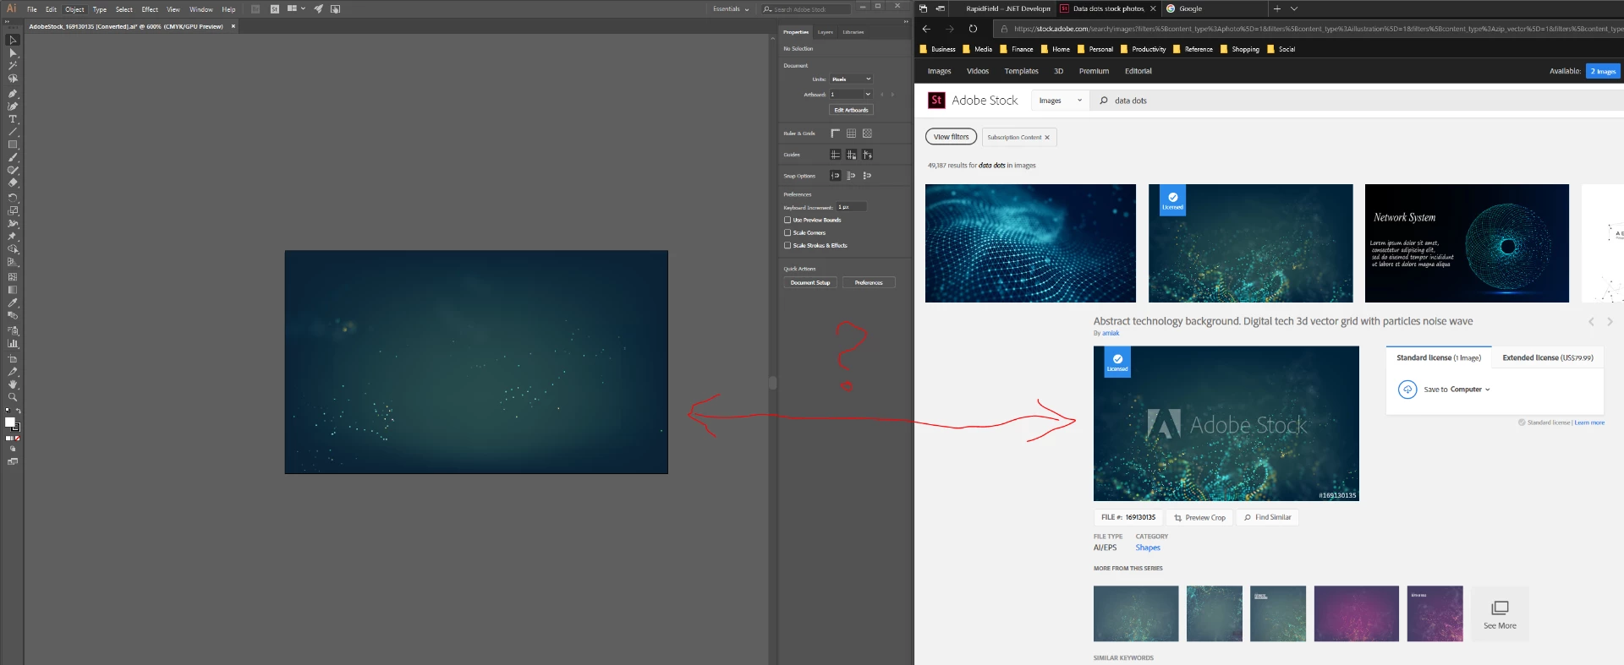The image size is (1624, 665).
Task: Click Edit Artboards button
Action: [851, 110]
